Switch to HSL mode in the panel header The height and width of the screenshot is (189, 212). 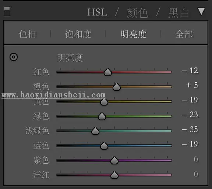pos(97,12)
